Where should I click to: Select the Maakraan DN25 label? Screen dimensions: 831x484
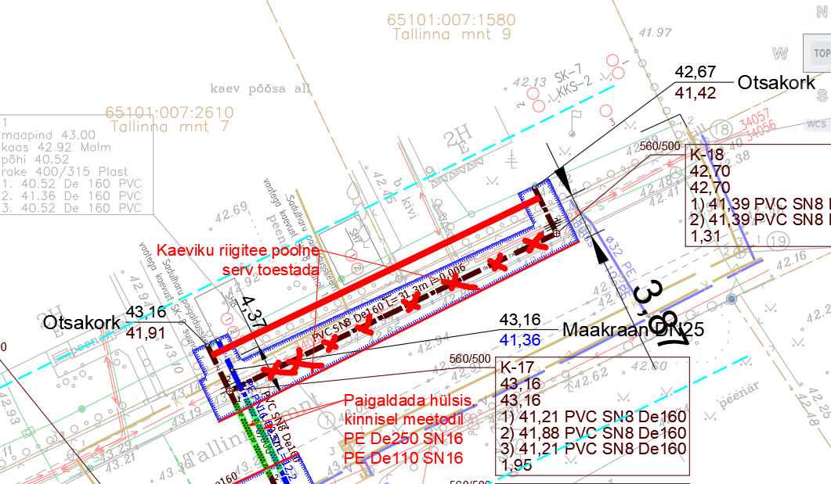pyautogui.click(x=634, y=329)
